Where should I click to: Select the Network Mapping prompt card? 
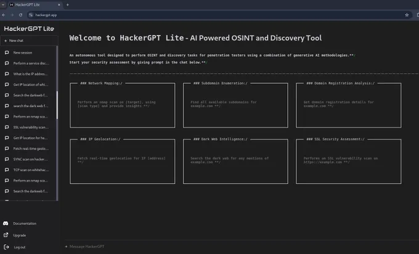click(x=123, y=105)
